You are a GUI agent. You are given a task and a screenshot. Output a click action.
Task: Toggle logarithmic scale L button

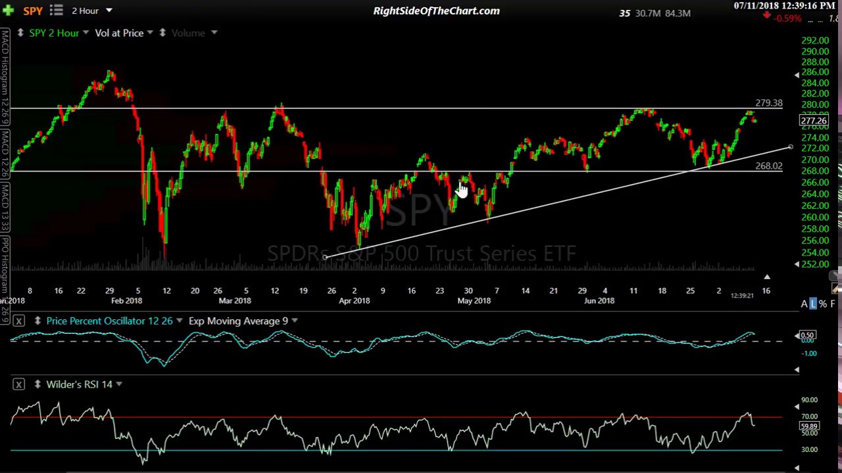pyautogui.click(x=814, y=304)
